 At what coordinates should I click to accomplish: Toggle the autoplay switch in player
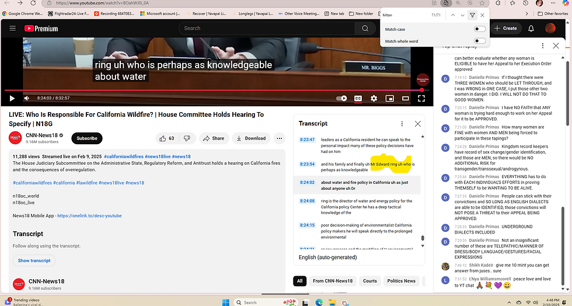pyautogui.click(x=341, y=98)
